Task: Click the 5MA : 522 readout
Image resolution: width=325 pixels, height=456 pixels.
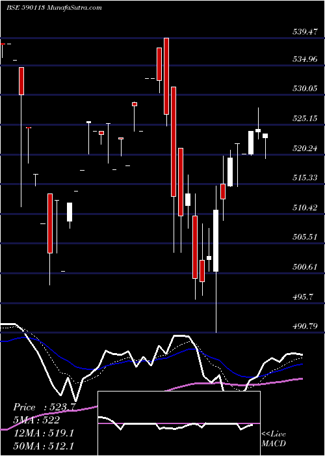Action: pyautogui.click(x=36, y=420)
